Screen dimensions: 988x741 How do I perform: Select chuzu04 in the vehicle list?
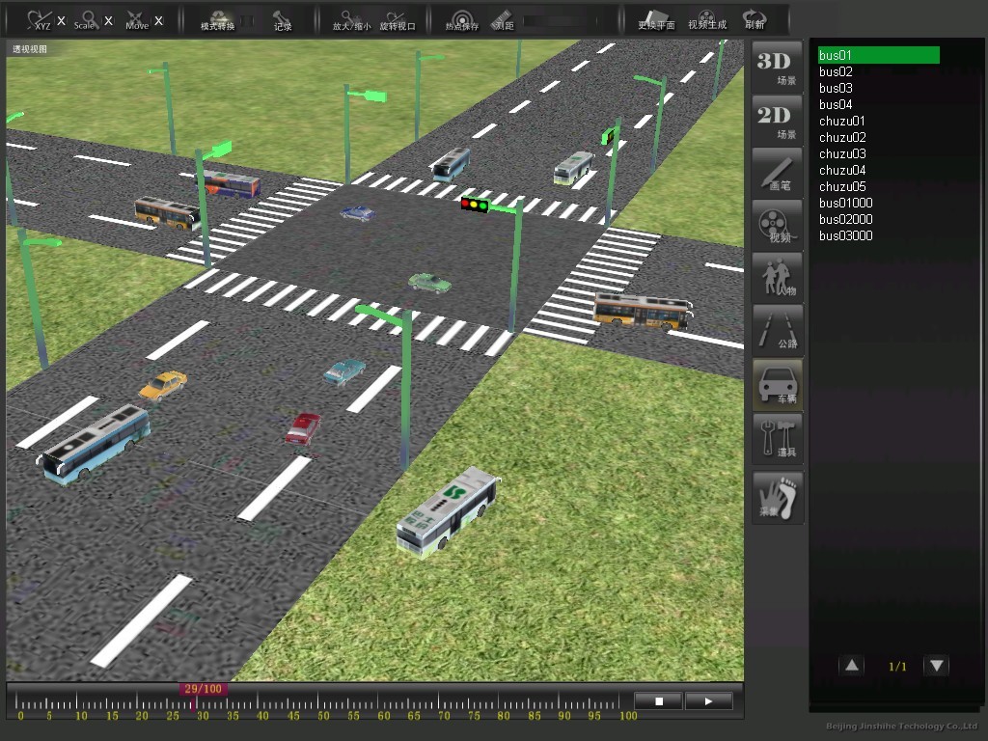[x=842, y=170]
